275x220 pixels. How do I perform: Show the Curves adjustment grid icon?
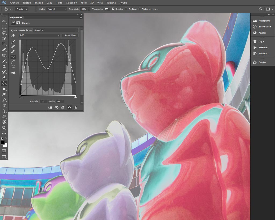tap(13, 23)
